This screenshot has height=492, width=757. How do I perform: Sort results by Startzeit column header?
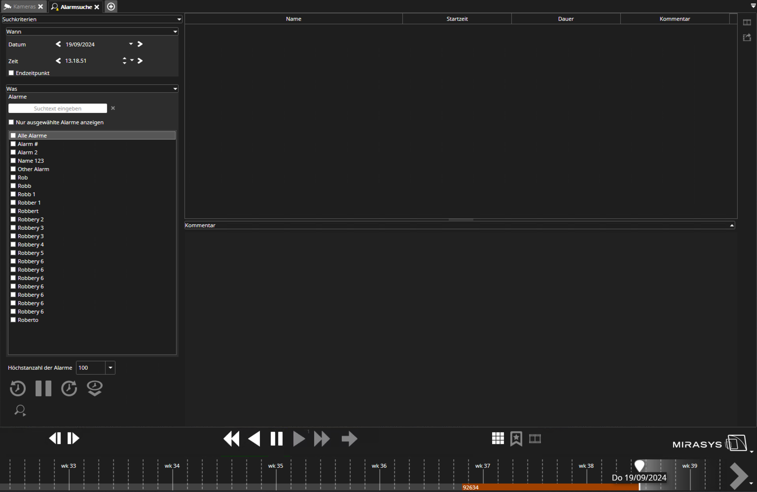457,19
